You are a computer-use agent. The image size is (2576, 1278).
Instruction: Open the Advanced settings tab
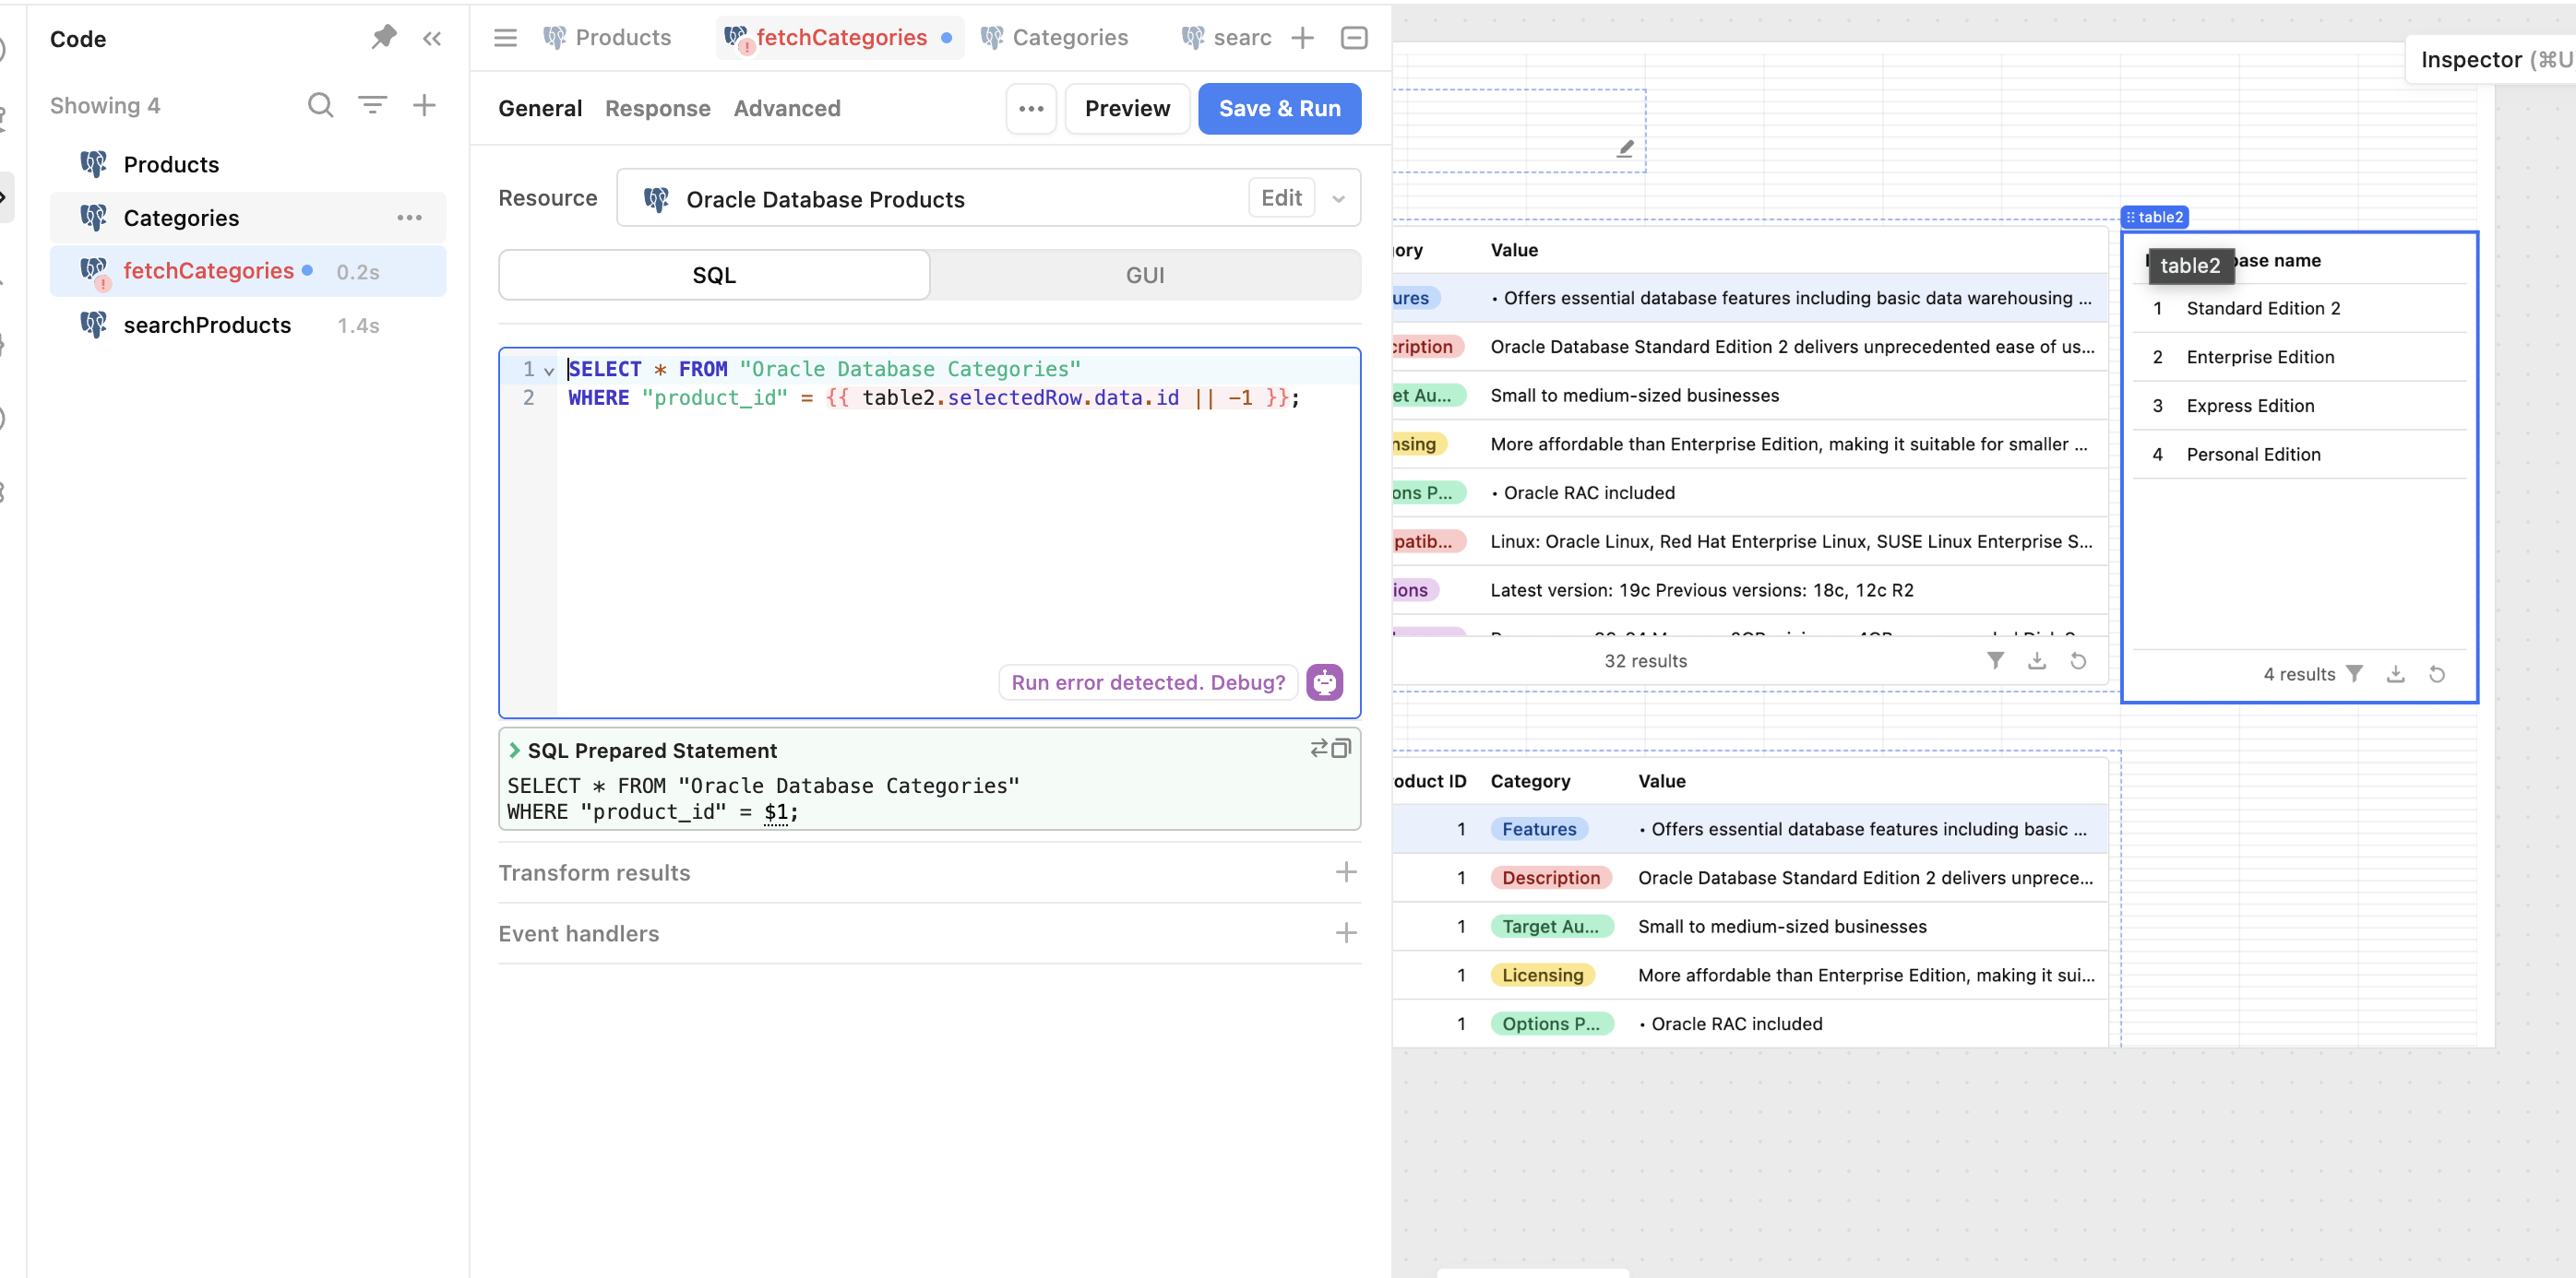click(x=787, y=108)
